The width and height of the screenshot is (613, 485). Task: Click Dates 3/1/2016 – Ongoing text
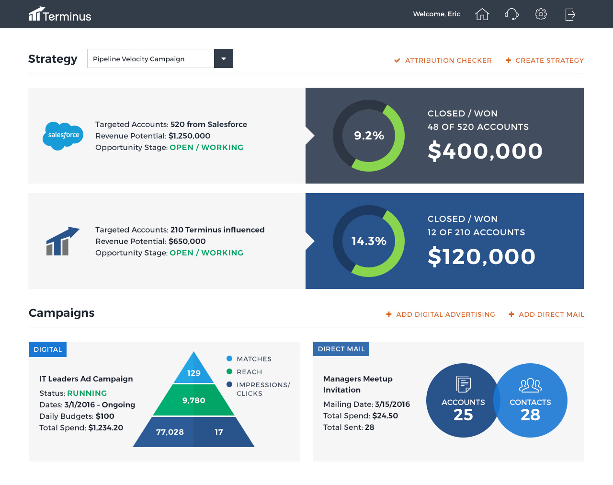click(x=87, y=404)
